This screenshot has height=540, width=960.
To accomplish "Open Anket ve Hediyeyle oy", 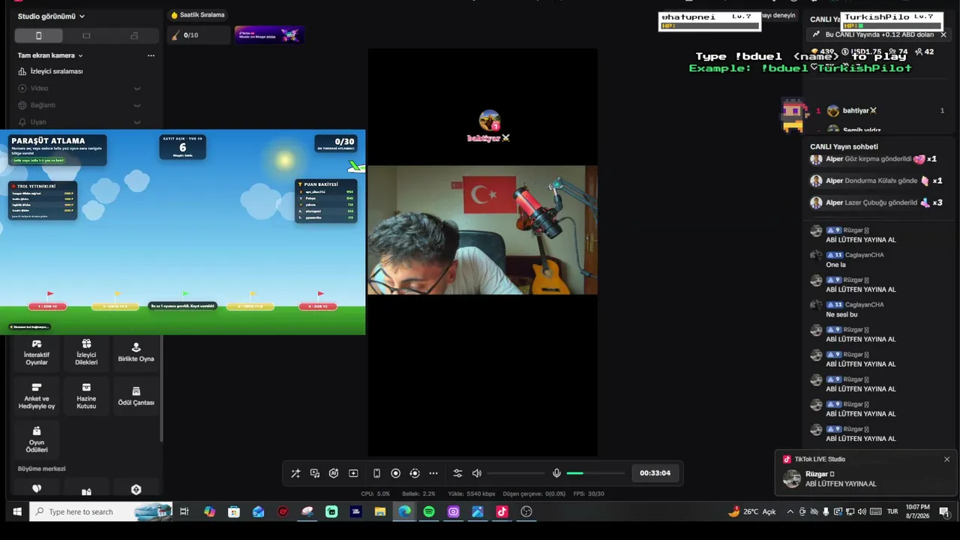I will [37, 397].
